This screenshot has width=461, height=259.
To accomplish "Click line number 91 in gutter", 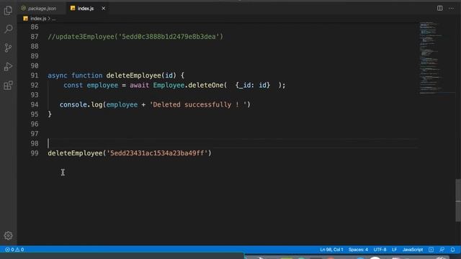I will (35, 76).
